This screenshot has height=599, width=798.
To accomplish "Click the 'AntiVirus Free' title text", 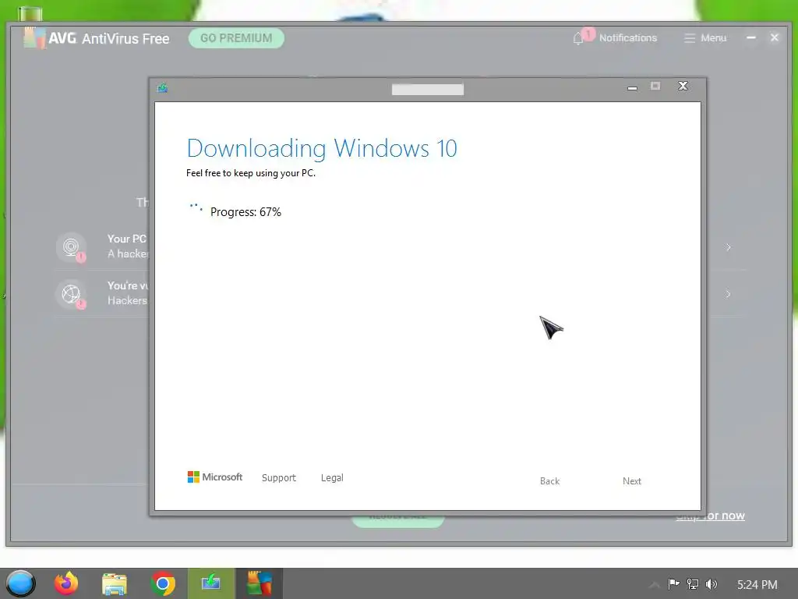I will click(125, 39).
